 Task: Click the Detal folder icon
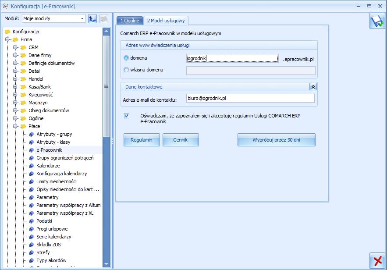tap(23, 71)
